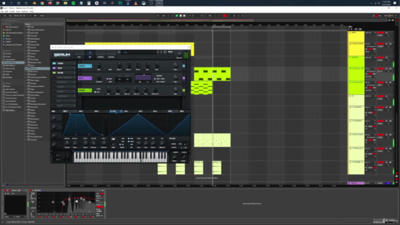Click the Serum save preset icon

coord(119,52)
